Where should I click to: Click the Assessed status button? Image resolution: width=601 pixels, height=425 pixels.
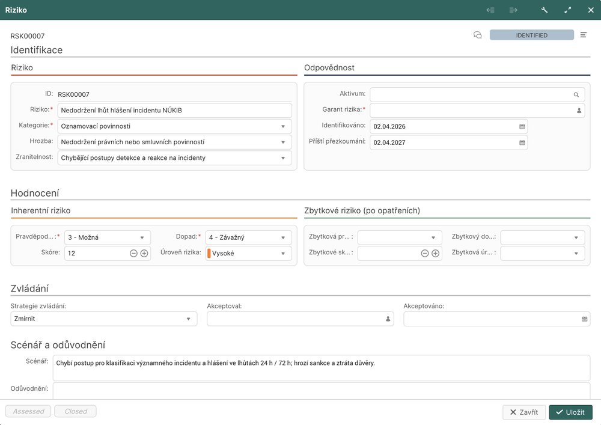pyautogui.click(x=28, y=411)
